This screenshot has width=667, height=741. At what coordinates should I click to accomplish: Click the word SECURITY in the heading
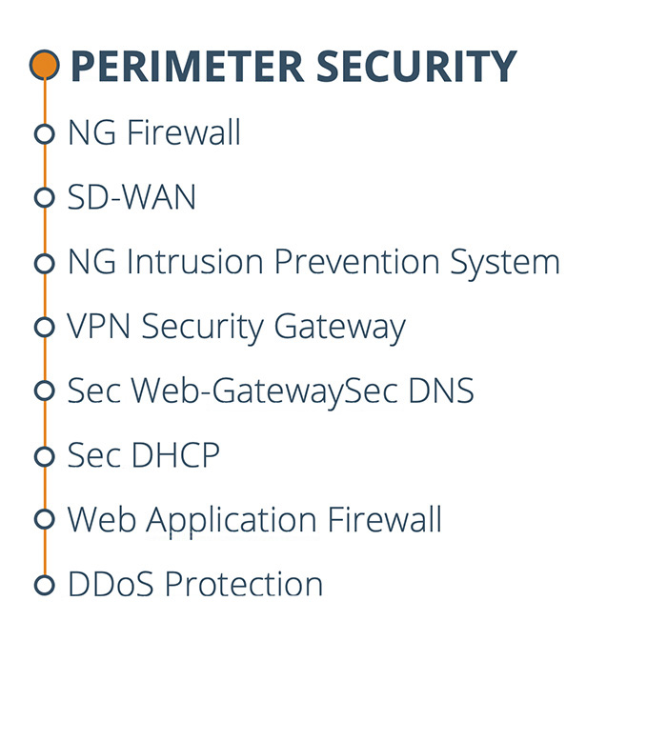pos(416,65)
